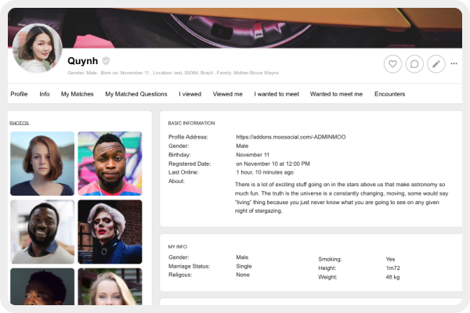
Task: Click the Height value 1m72
Action: (x=392, y=268)
